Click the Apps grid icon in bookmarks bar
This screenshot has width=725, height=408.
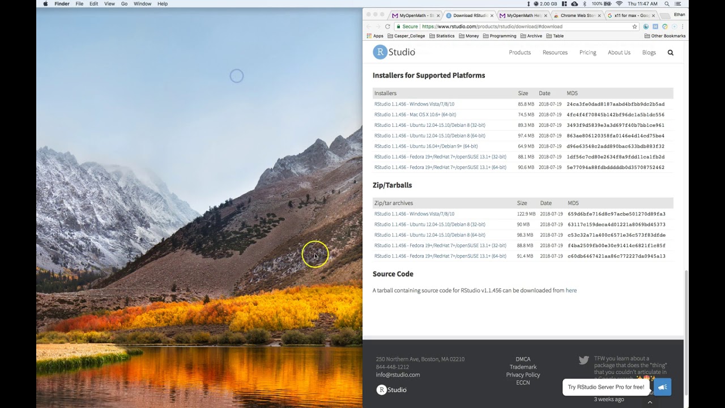pos(369,36)
